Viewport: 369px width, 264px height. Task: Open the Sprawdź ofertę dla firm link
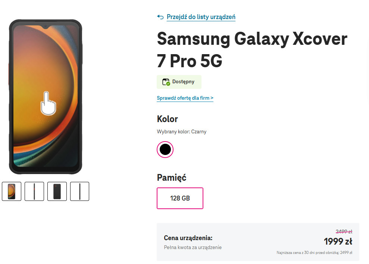[x=185, y=98]
